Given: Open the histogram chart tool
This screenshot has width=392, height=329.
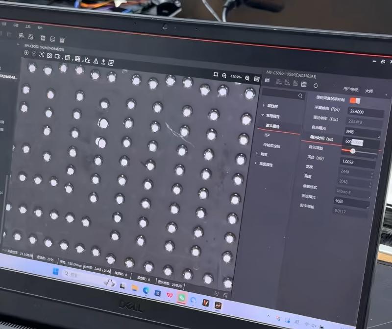Looking at the screenshot, I should [x=87, y=60].
